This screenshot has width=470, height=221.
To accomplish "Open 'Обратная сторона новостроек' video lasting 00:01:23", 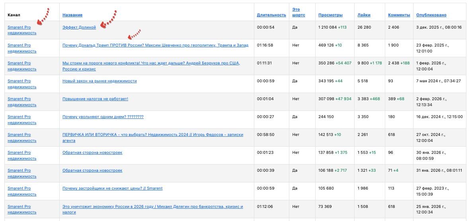I will coord(92,152).
